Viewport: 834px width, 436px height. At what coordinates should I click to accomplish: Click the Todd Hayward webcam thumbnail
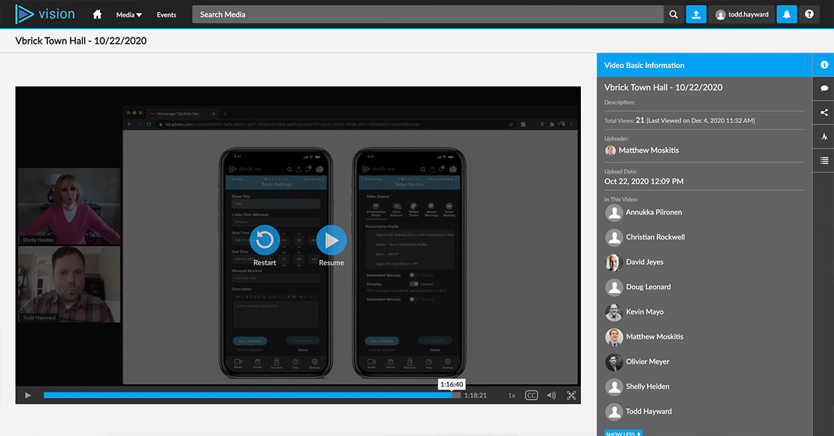point(69,284)
